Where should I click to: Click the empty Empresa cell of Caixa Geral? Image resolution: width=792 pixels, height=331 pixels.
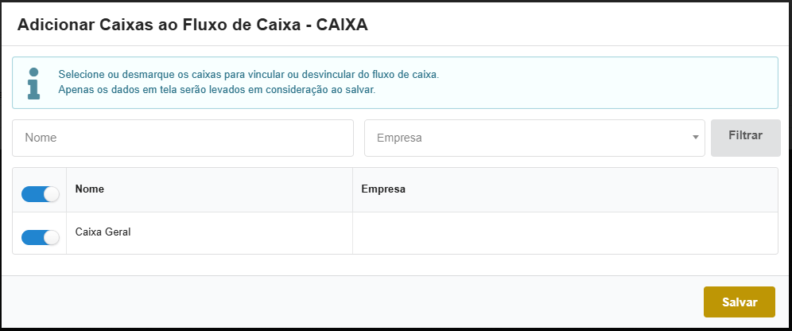coord(565,233)
